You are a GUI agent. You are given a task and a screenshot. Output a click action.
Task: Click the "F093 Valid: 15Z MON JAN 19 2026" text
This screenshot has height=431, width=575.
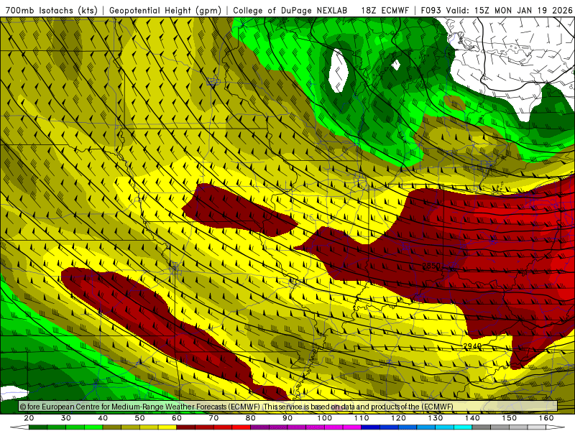[497, 10]
